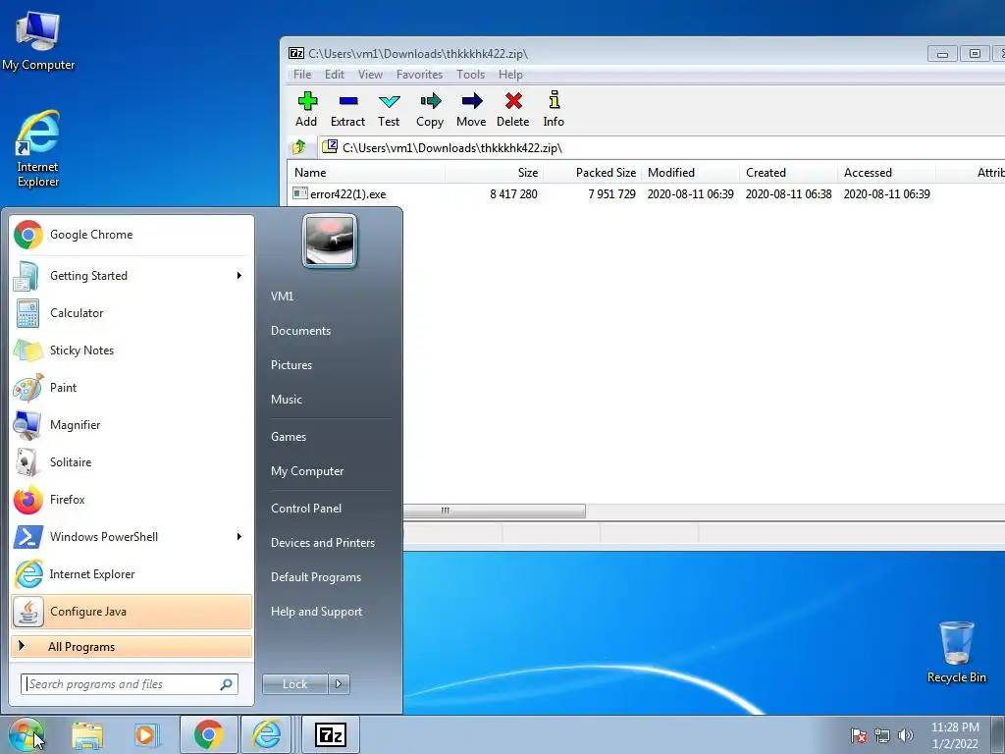Open the shutdown options arrow next to Lock
Screen dimensions: 1005x754
coord(339,684)
